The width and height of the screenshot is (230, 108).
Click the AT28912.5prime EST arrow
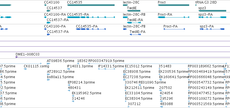49,74
